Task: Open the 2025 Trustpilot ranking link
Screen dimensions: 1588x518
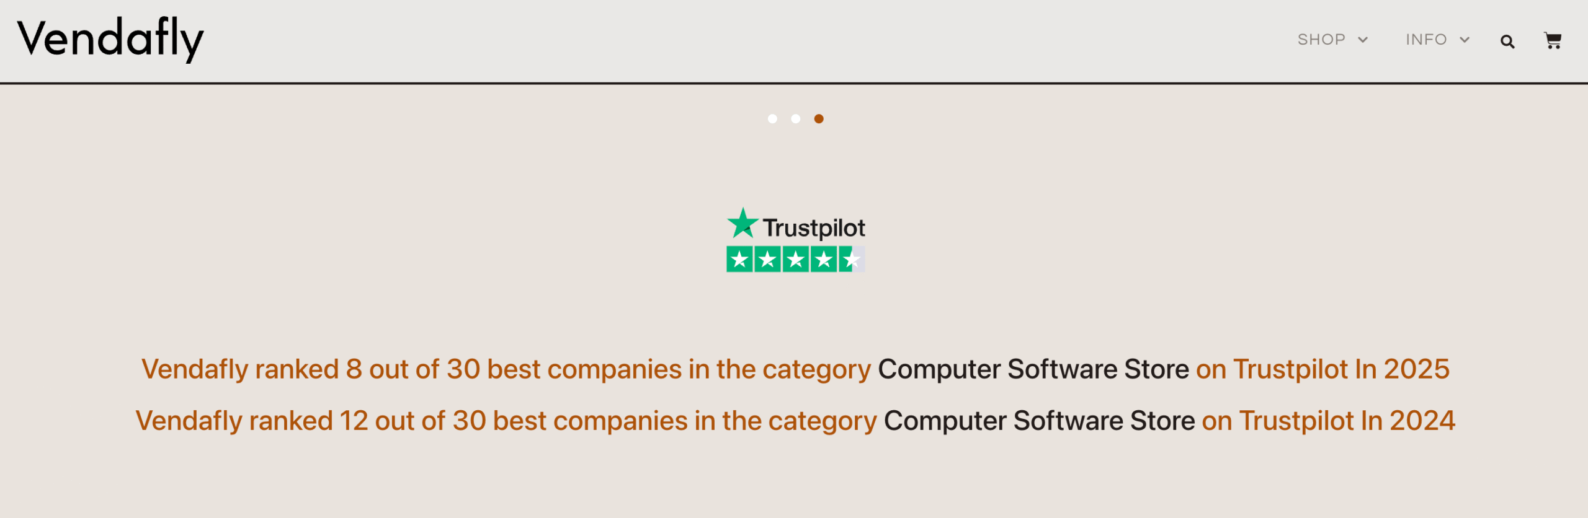Action: point(795,369)
